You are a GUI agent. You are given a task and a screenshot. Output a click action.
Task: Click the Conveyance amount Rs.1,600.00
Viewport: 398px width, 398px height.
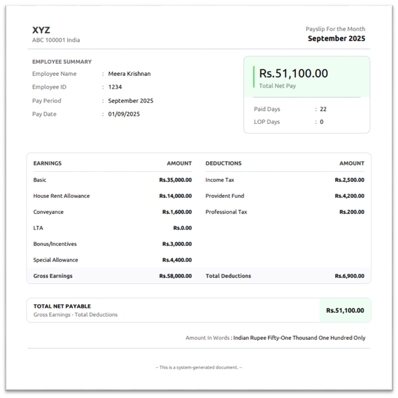tap(177, 212)
